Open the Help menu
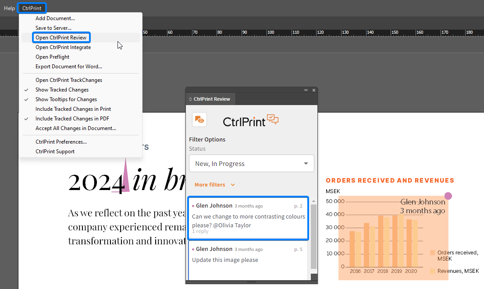Screen dimensions: 484x289 pos(9,8)
